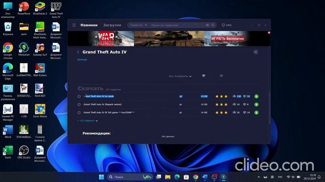Open info for Grand Theft Auto IV (Repack) row
The height and width of the screenshot is (182, 325).
point(79,105)
